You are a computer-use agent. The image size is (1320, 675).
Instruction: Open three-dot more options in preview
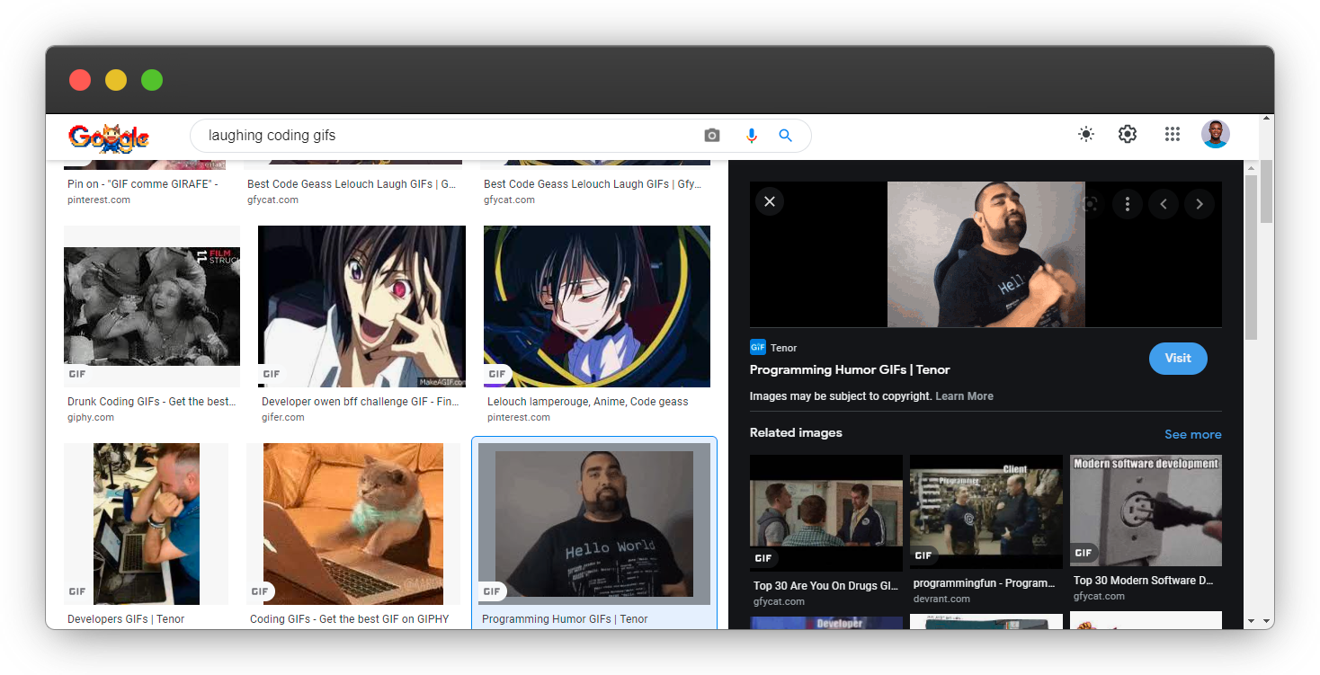[x=1128, y=204]
